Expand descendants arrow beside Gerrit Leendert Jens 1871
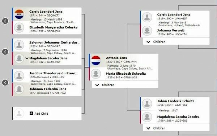Screen dimensions: 217x136 click(x=5, y=21)
